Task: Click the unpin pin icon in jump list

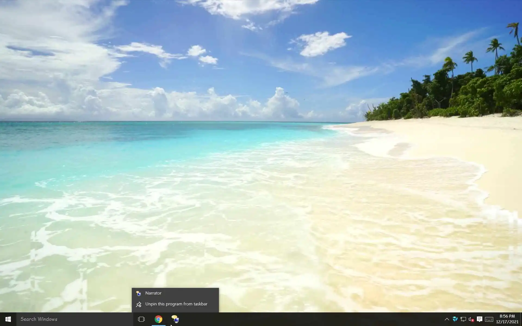Action: click(x=139, y=304)
